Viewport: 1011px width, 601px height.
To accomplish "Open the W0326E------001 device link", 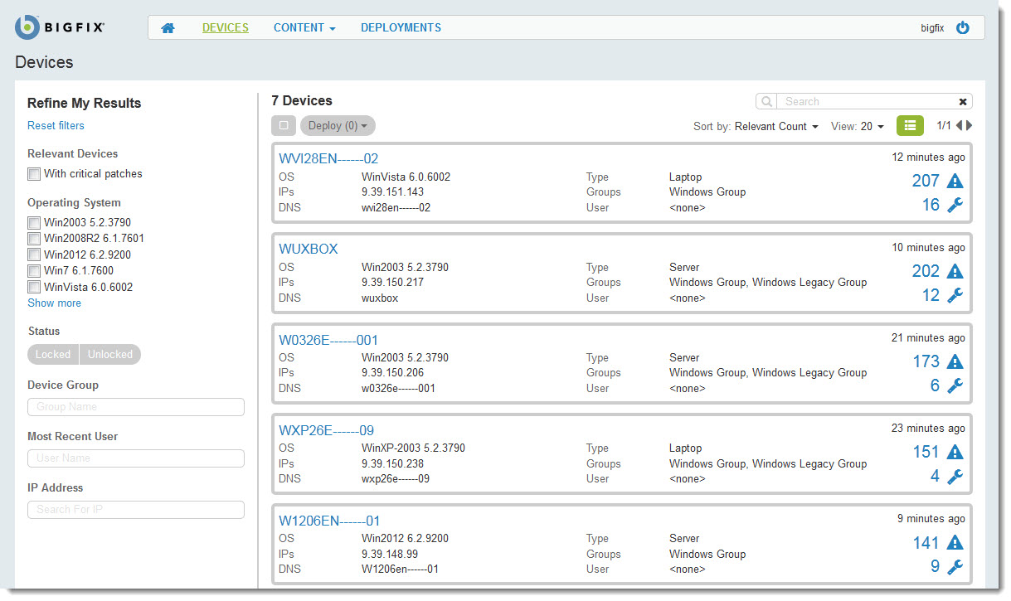I will click(x=328, y=340).
